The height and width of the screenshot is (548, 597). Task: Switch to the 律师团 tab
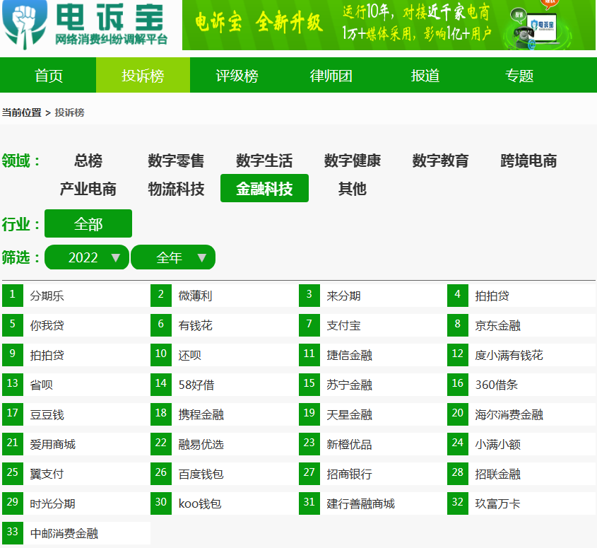[x=331, y=75]
